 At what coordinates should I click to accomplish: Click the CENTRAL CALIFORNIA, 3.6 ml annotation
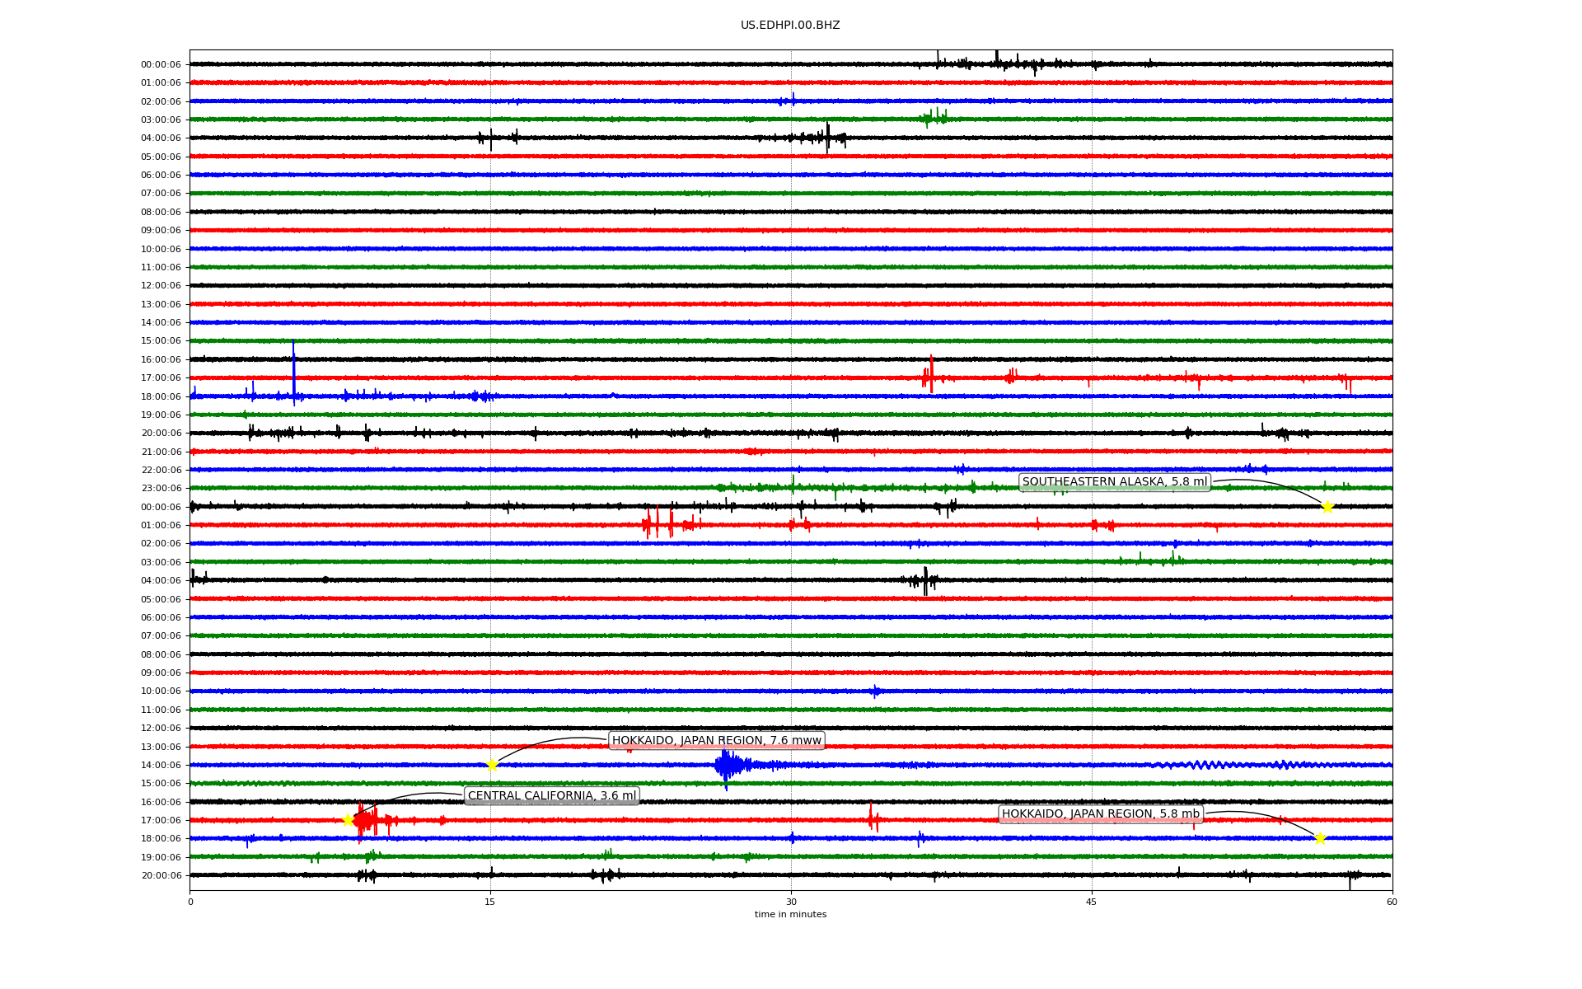[x=551, y=795]
